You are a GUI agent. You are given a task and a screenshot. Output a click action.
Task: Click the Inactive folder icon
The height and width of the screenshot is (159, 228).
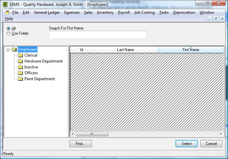[20, 67]
